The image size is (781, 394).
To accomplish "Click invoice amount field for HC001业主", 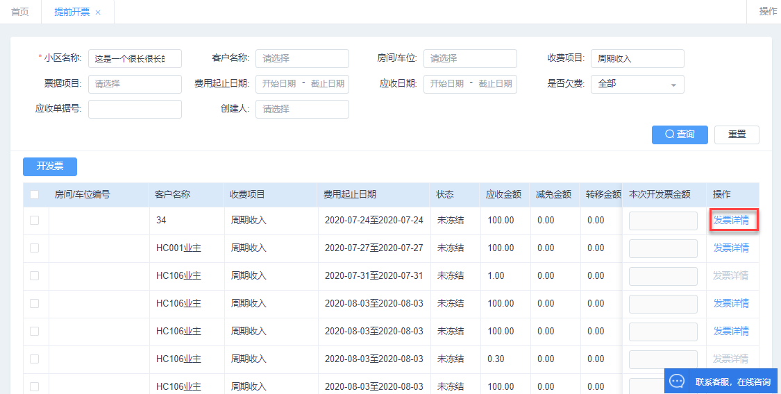I will (x=663, y=248).
